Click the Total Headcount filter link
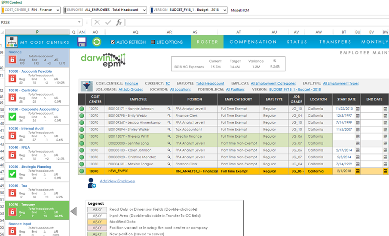This screenshot has height=236, width=389. (x=210, y=83)
